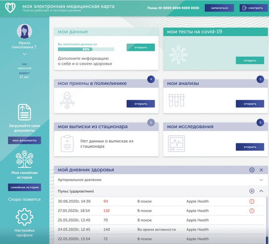Image resolution: width=269 pixels, height=244 pixels.
Task: Collapse the Пульс (ударов/мин) section
Action: point(261,191)
